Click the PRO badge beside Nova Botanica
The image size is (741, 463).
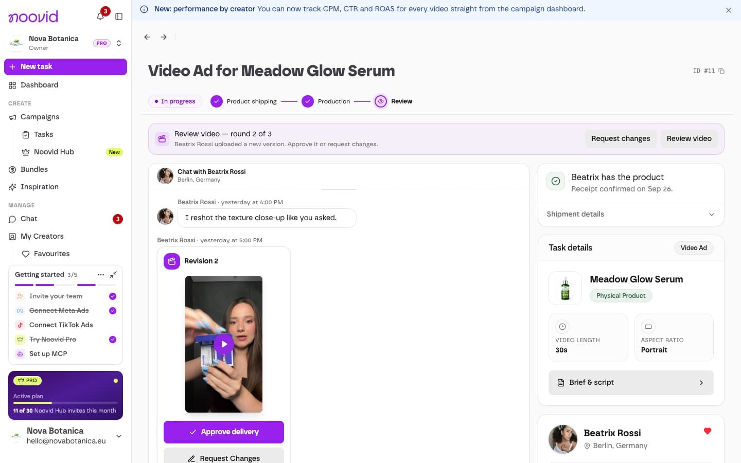click(x=102, y=43)
